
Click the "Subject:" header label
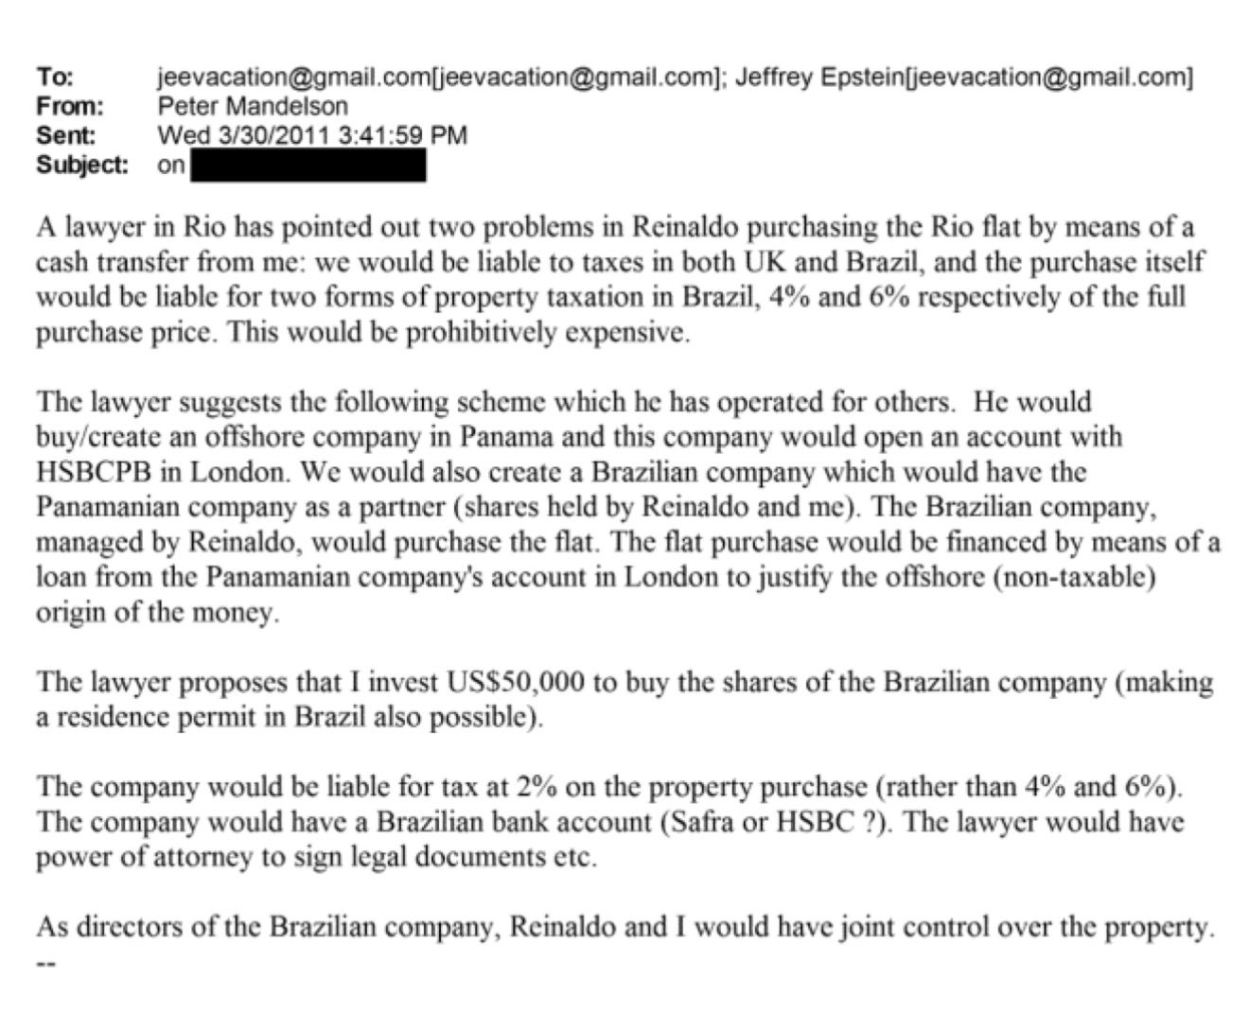(82, 165)
